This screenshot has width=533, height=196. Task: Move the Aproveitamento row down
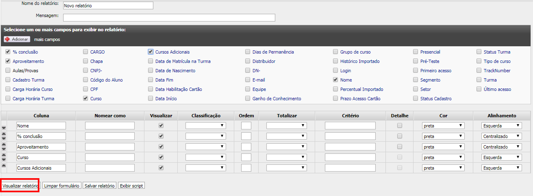click(x=4, y=149)
